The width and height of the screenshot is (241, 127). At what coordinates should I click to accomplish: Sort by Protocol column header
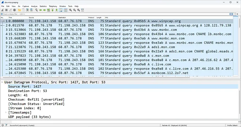coord(92,17)
